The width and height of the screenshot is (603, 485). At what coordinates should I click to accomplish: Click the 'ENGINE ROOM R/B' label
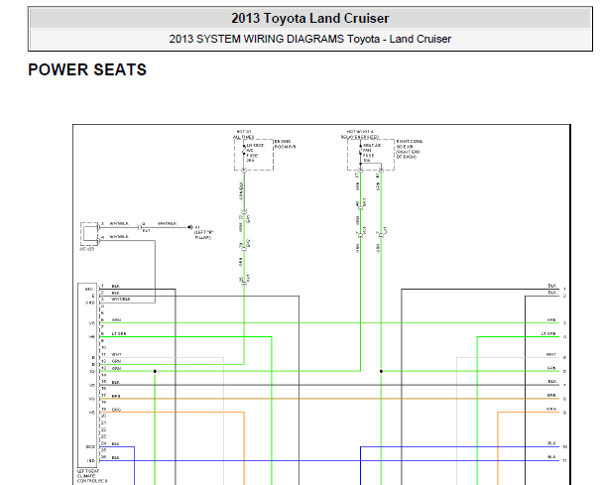click(x=285, y=144)
